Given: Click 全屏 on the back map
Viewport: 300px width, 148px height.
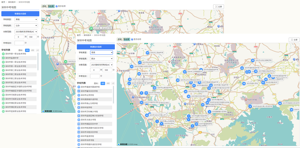Looking at the screenshot, I should coord(219,7).
